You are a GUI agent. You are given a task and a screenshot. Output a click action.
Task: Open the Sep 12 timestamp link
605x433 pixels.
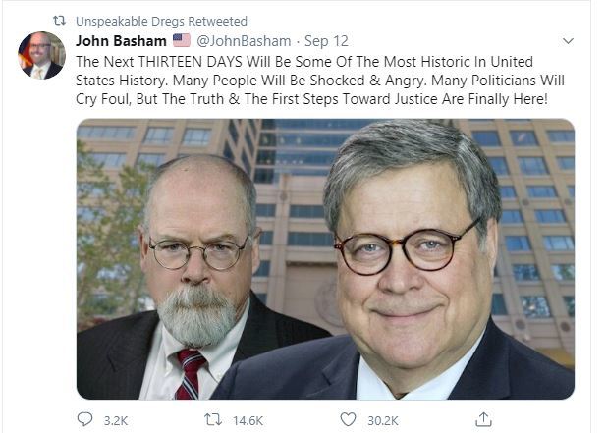(x=326, y=41)
